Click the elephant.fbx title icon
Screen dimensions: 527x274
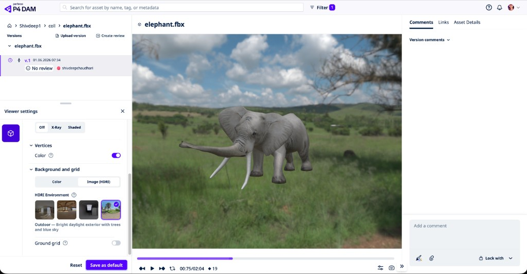pyautogui.click(x=139, y=25)
